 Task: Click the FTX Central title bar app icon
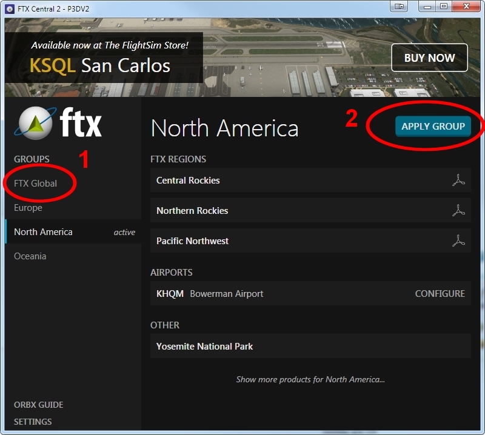(10, 8)
